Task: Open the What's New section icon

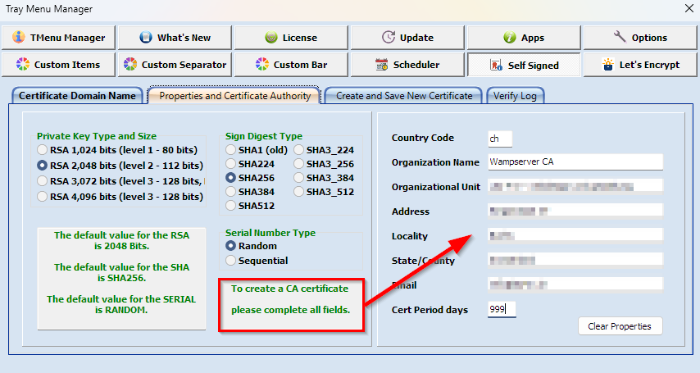Action: 146,38
